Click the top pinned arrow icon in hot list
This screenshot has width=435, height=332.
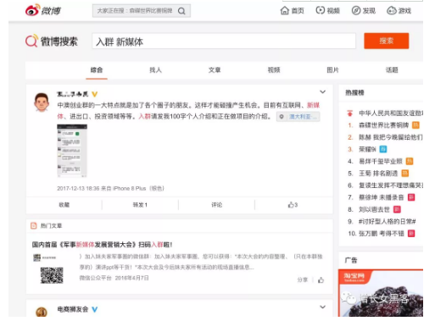[350, 113]
